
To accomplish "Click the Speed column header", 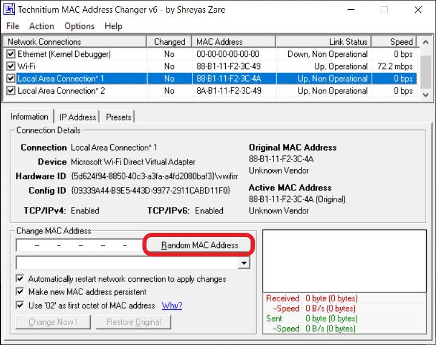I will 394,42.
